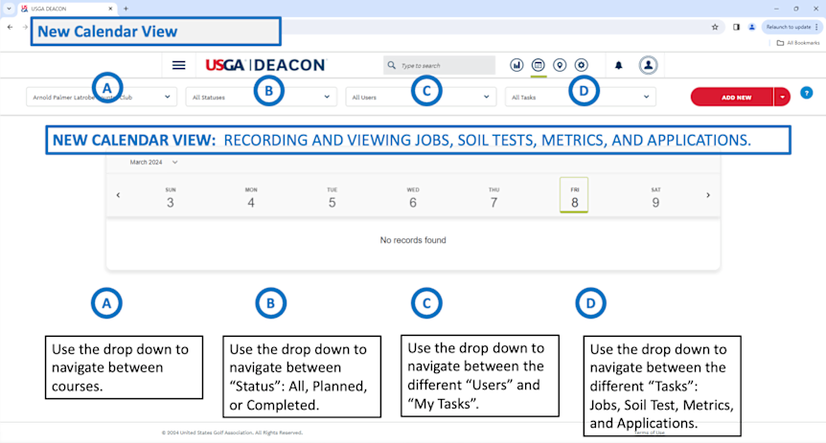Open the map location pin icon
The height and width of the screenshot is (443, 826).
(560, 65)
